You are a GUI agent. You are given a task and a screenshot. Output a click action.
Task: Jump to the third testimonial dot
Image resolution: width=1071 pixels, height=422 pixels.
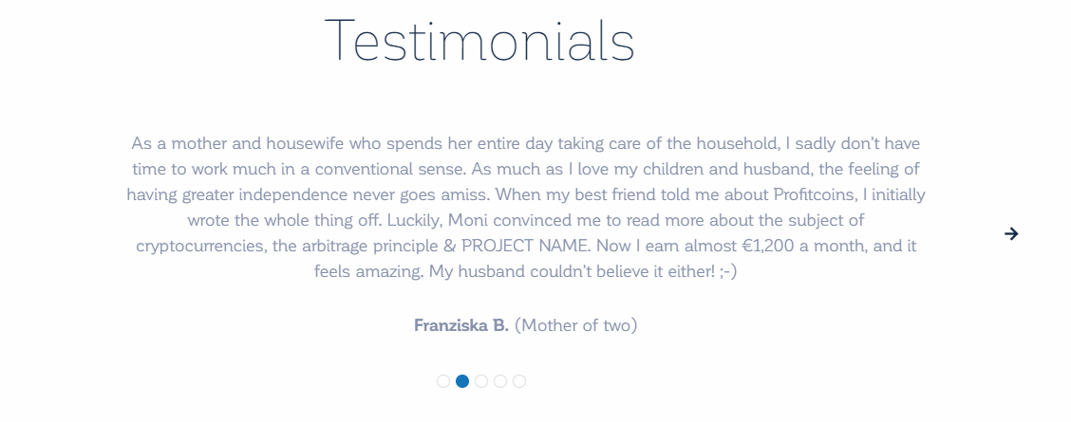481,381
